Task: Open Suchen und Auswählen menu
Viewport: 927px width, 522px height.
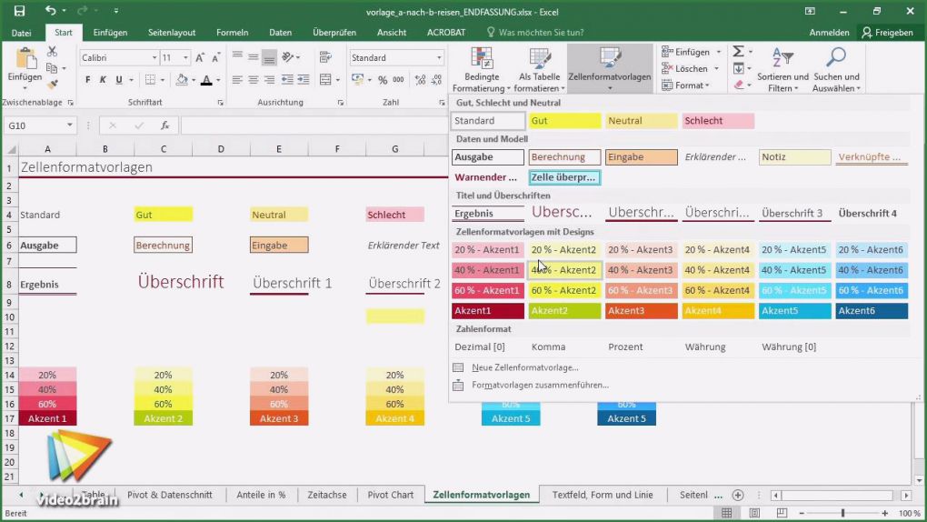Action: tap(836, 70)
